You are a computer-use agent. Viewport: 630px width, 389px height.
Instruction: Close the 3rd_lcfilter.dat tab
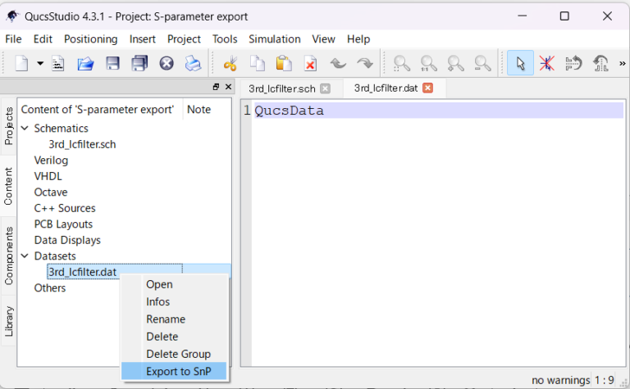click(427, 88)
